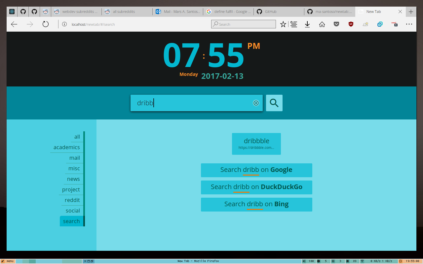The height and width of the screenshot is (264, 423).
Task: Switch to the all subreddits tab
Action: pos(127,12)
